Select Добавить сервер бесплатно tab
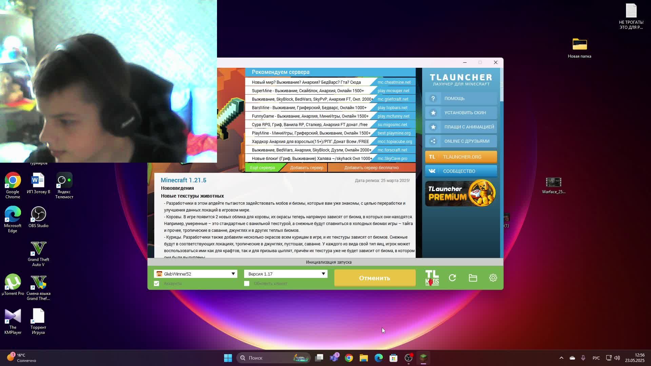 (x=372, y=167)
